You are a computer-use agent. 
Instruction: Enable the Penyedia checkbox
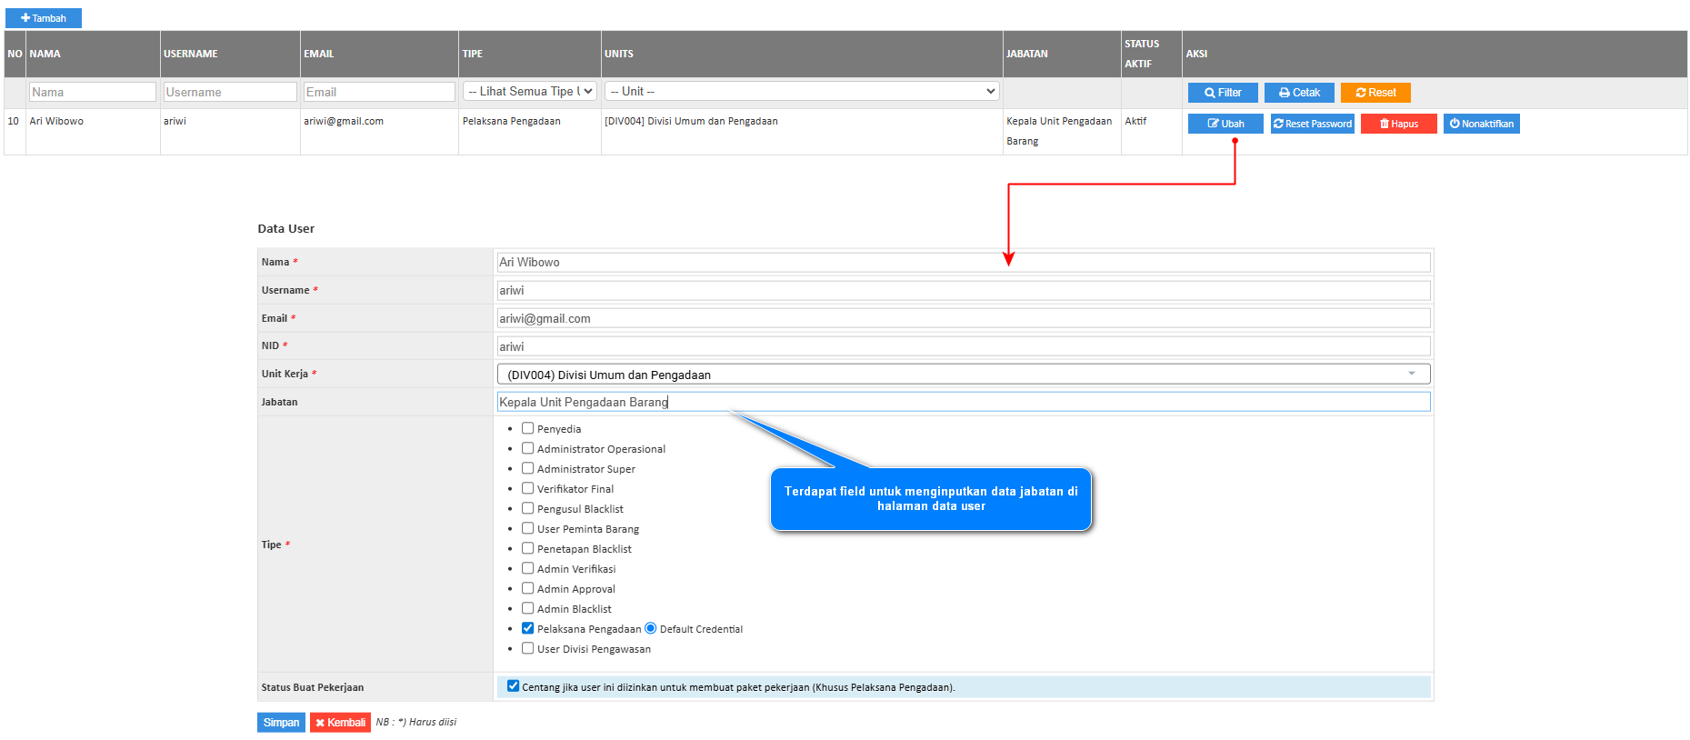(527, 428)
